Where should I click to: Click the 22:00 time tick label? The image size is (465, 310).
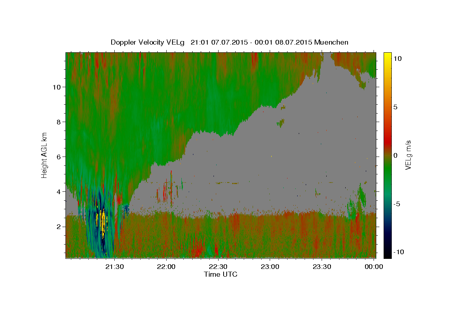tap(167, 267)
